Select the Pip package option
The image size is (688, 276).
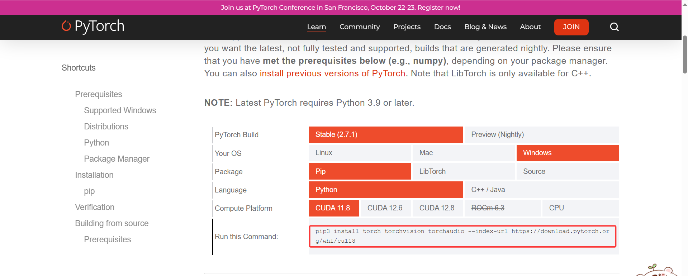360,171
